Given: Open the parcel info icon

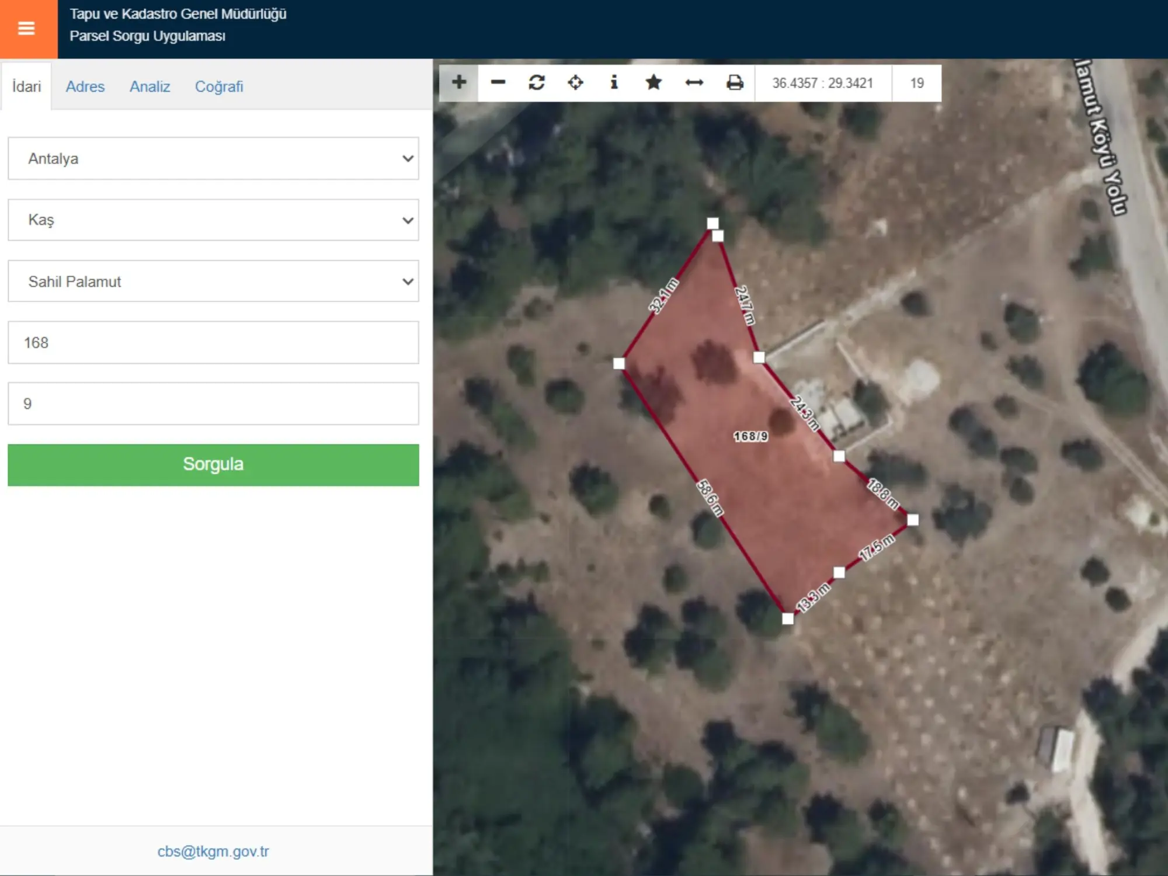Looking at the screenshot, I should pyautogui.click(x=614, y=82).
